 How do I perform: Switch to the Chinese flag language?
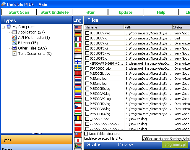(78, 129)
